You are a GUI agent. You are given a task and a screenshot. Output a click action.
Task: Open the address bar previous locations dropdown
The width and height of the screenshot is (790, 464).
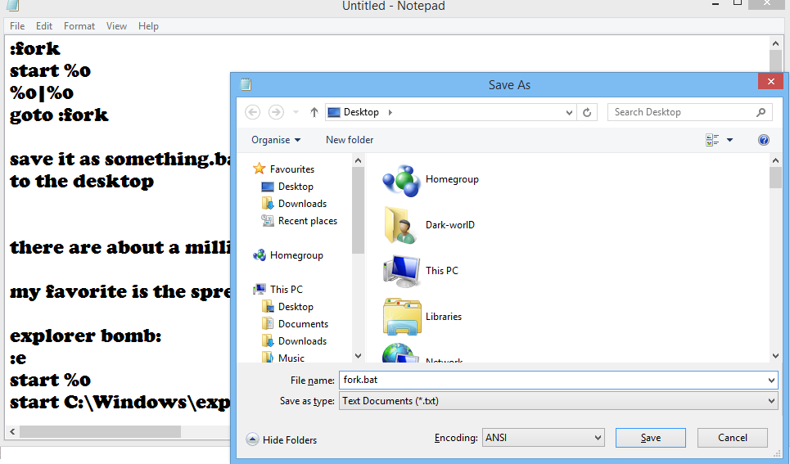coord(569,112)
